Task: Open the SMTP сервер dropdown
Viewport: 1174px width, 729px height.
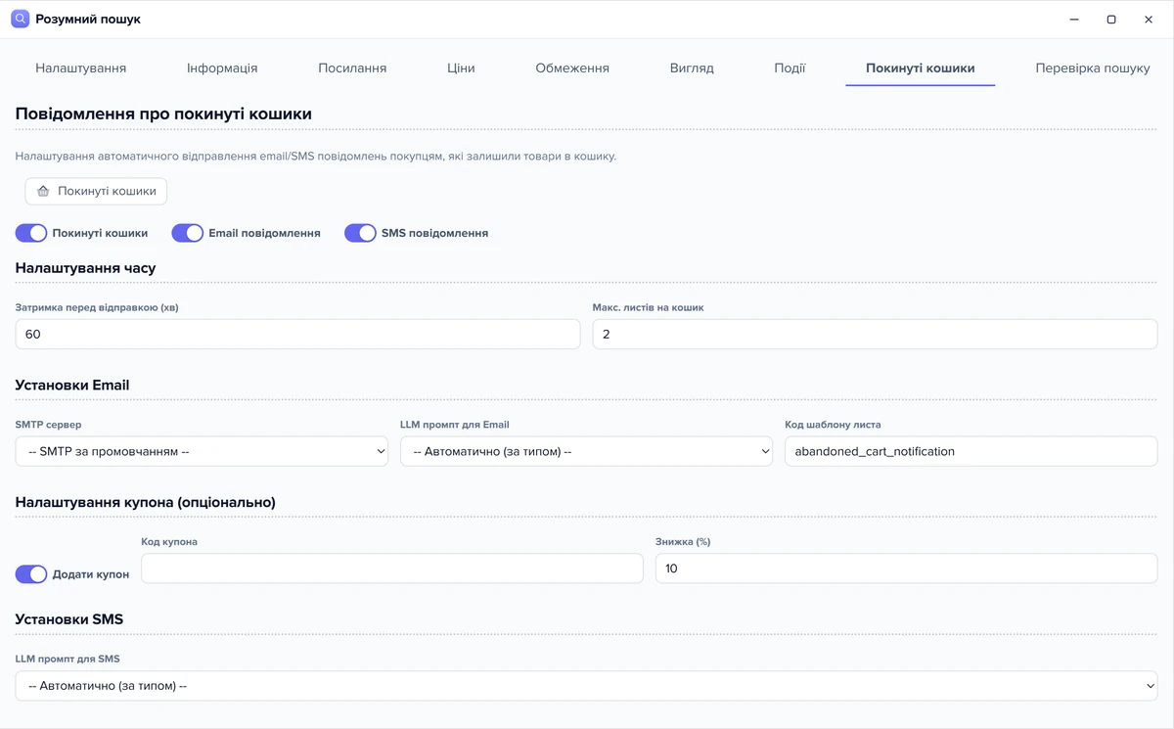Action: pos(202,451)
